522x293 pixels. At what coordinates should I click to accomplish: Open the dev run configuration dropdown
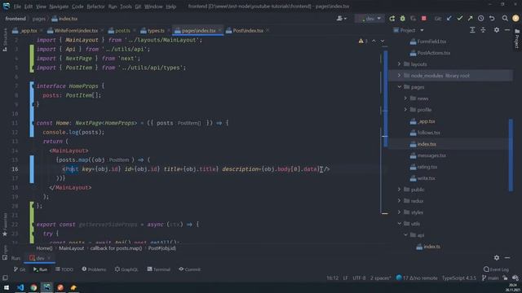pos(369,19)
